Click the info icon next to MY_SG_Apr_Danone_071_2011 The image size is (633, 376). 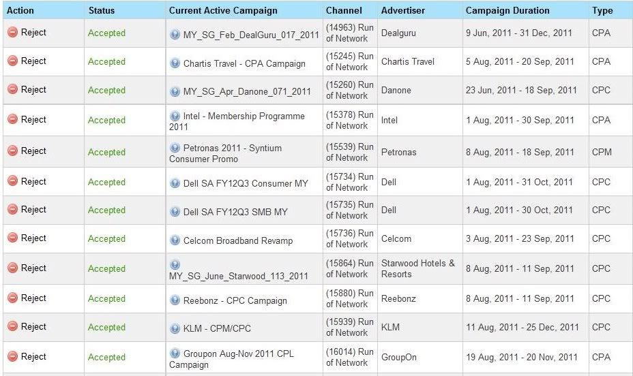[x=175, y=91]
